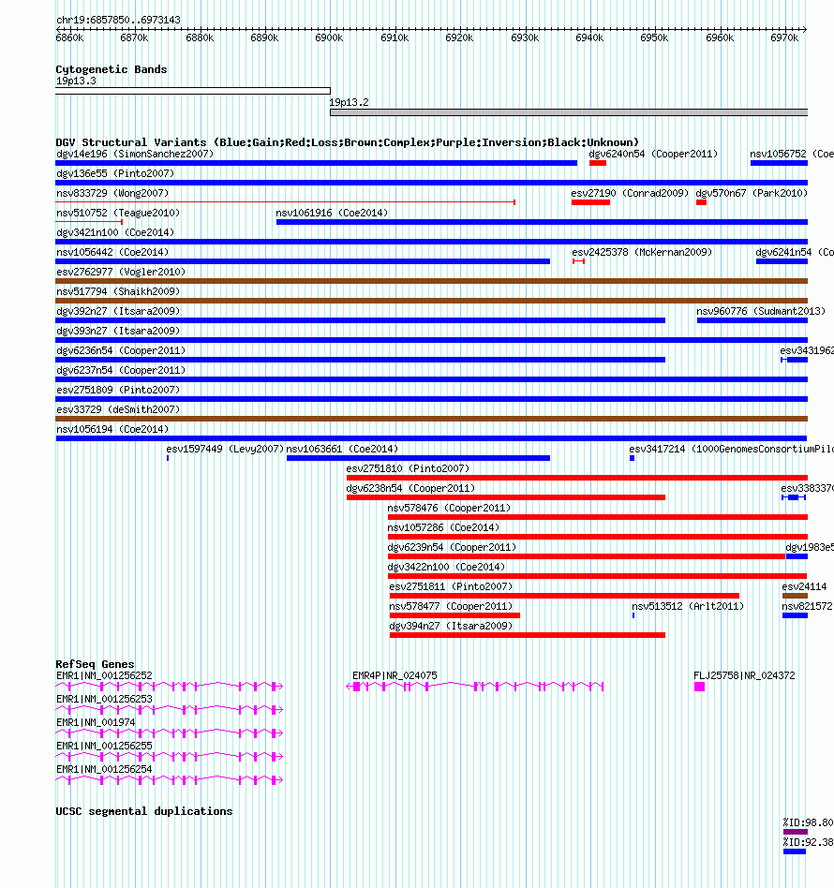Select the purple %ID:98.80 duplication bar
834x888 pixels.
point(796,832)
